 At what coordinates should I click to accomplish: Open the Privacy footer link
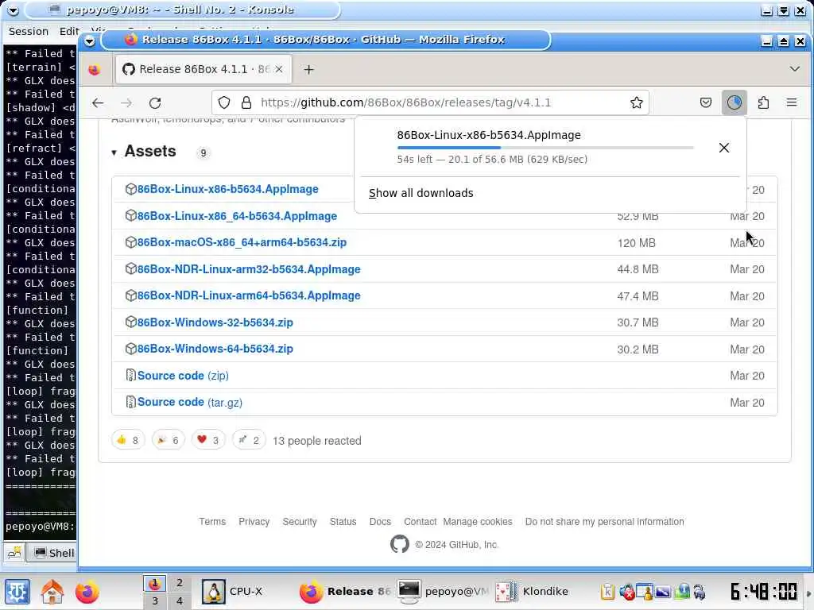254,521
